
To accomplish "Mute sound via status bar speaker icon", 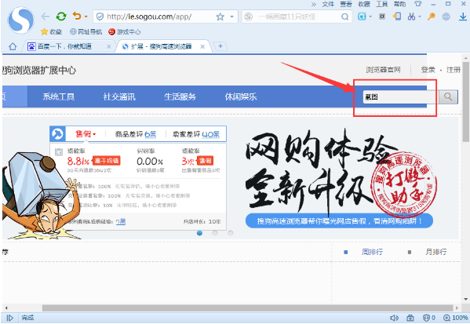I will 394,318.
